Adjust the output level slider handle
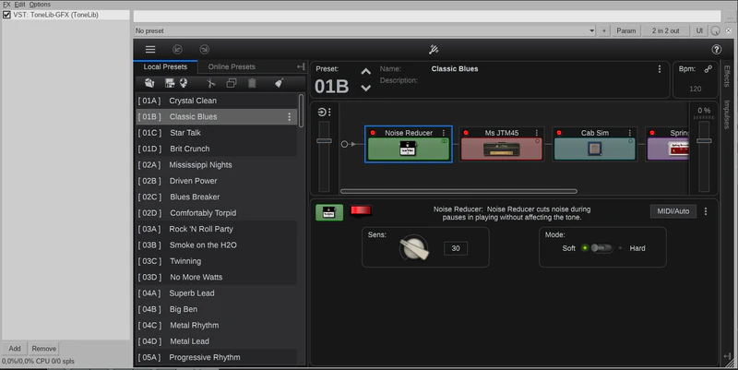738x370 pixels. pos(704,141)
